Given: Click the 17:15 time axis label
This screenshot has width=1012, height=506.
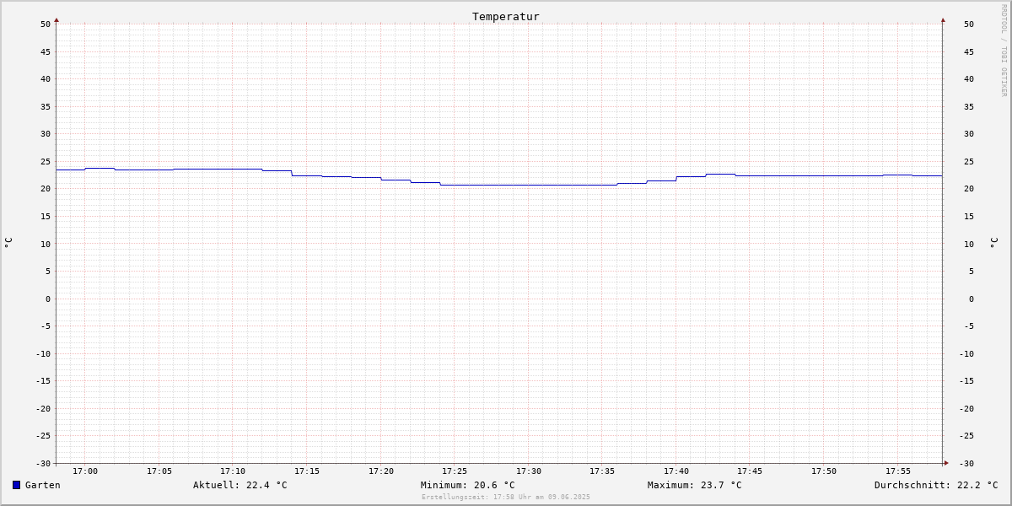Looking at the screenshot, I should [307, 471].
